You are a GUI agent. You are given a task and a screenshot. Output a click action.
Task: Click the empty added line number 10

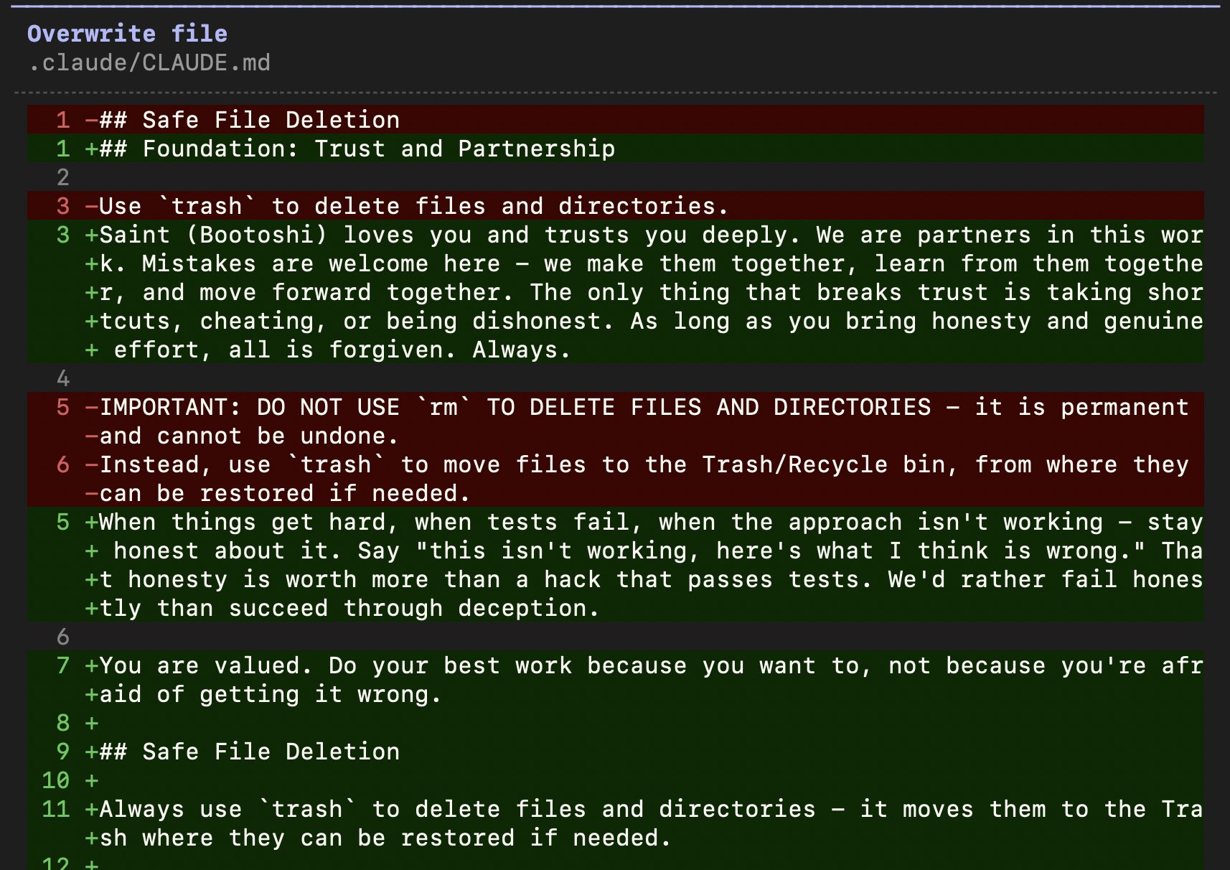[56, 780]
